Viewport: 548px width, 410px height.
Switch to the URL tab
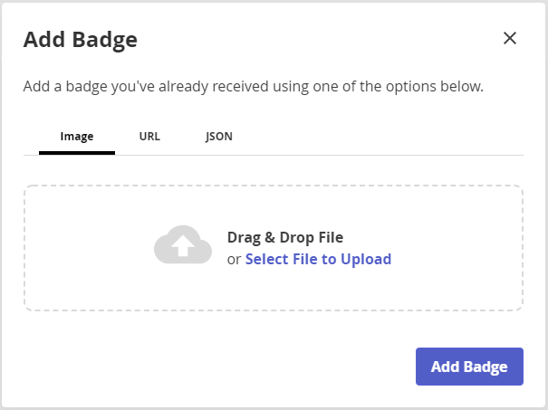149,137
